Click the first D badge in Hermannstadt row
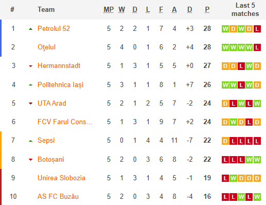The width and height of the screenshot is (266, 205). (225, 66)
